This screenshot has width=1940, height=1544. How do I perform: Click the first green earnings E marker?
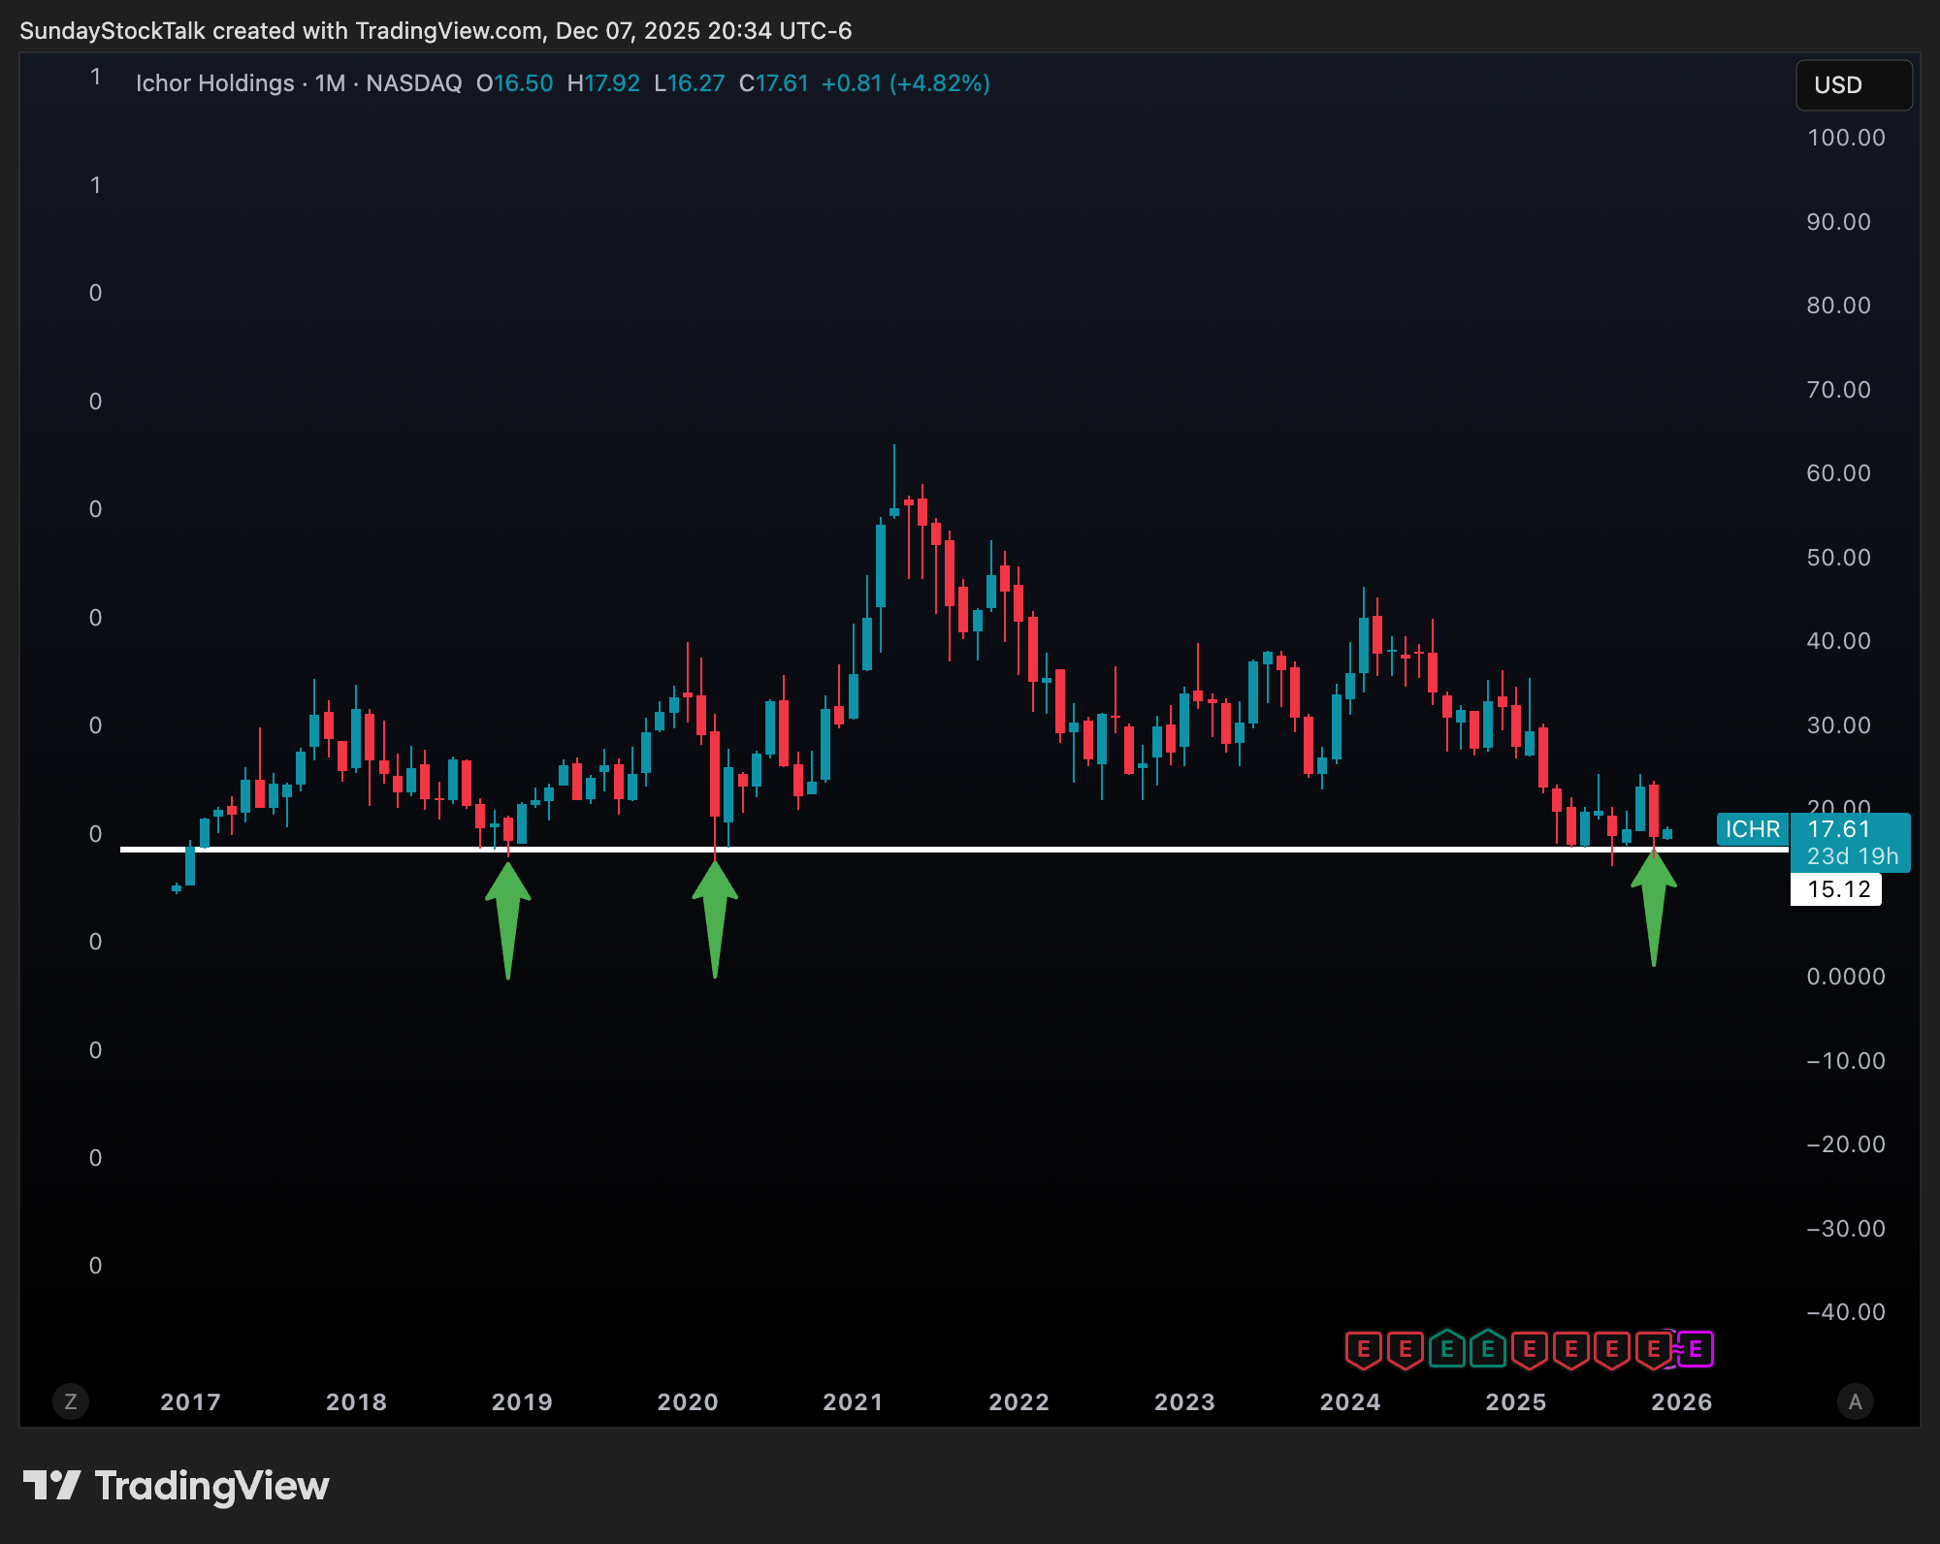(x=1446, y=1349)
